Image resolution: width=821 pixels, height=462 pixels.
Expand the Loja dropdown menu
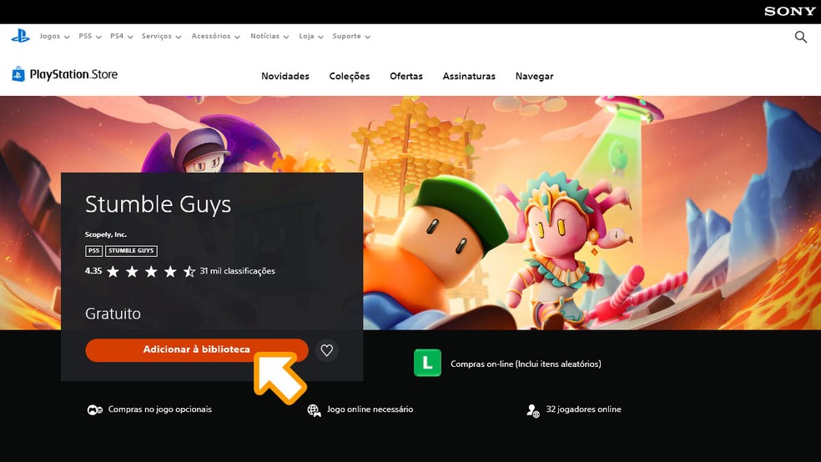pos(311,36)
